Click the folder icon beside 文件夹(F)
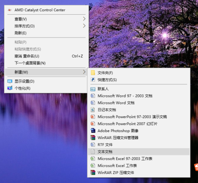198x183 pixels. tap(93, 73)
